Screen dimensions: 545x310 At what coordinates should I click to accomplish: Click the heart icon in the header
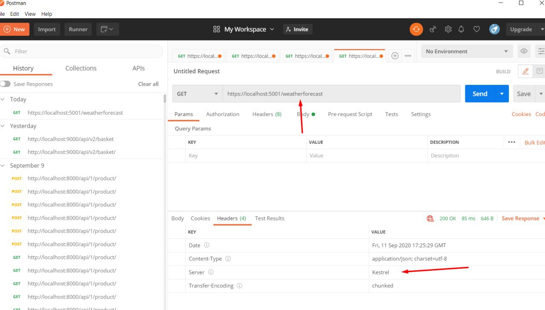(x=476, y=29)
